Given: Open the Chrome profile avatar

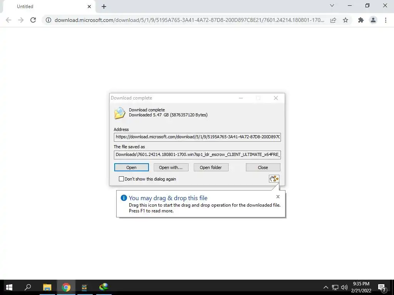Looking at the screenshot, I should pos(373,20).
